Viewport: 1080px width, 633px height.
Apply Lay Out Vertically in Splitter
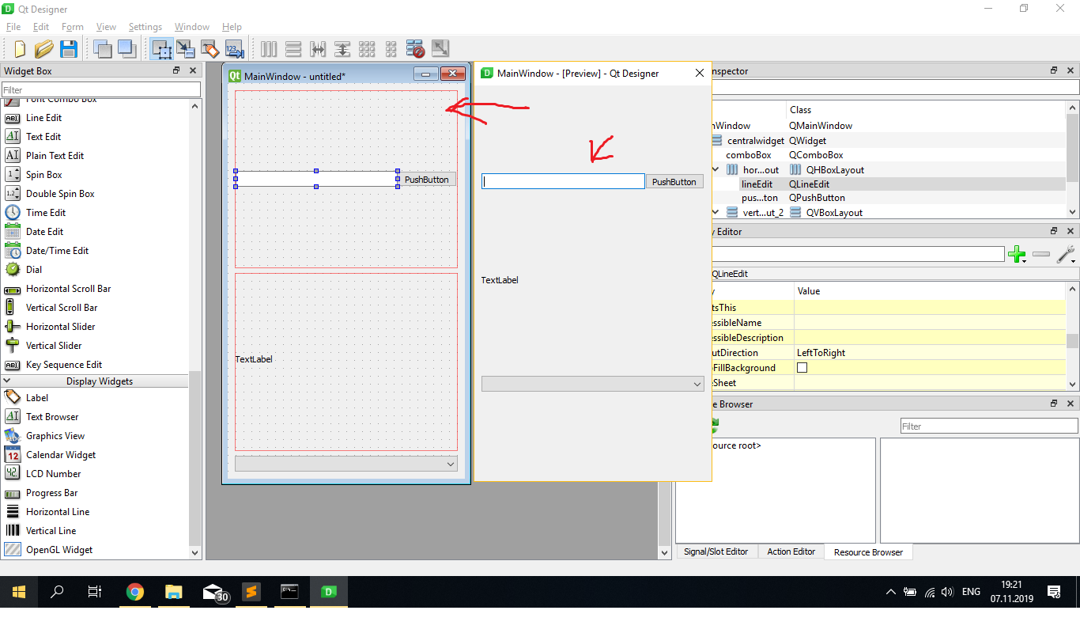click(x=342, y=49)
